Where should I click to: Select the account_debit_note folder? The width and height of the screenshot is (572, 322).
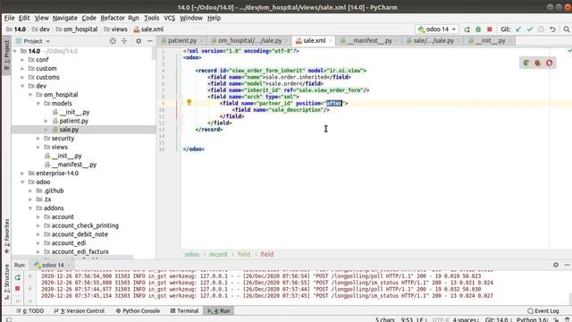80,234
